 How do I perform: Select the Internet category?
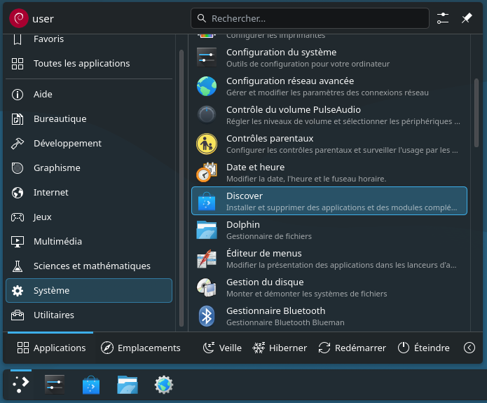pos(50,192)
